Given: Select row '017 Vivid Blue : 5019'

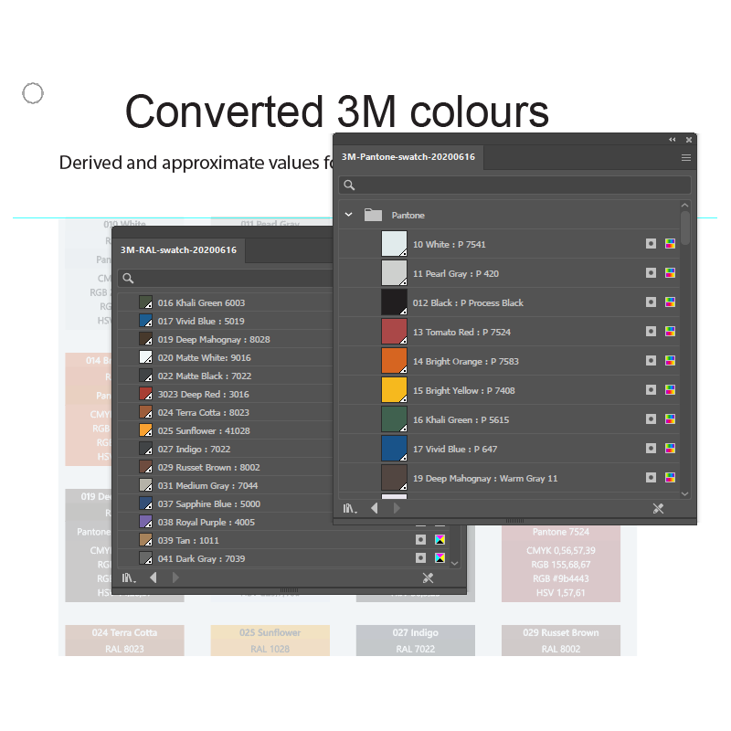Looking at the screenshot, I should 225,321.
